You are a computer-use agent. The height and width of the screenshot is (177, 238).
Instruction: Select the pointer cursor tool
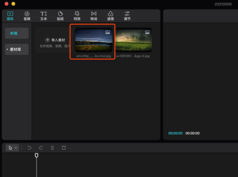tap(10, 148)
